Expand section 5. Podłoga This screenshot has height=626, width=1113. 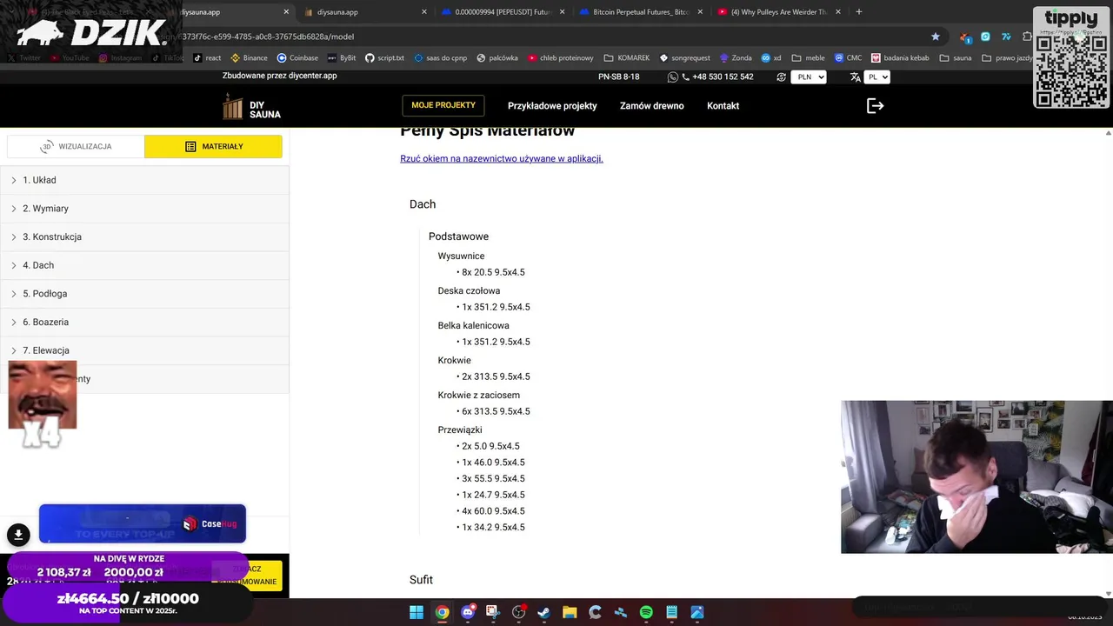[144, 294]
